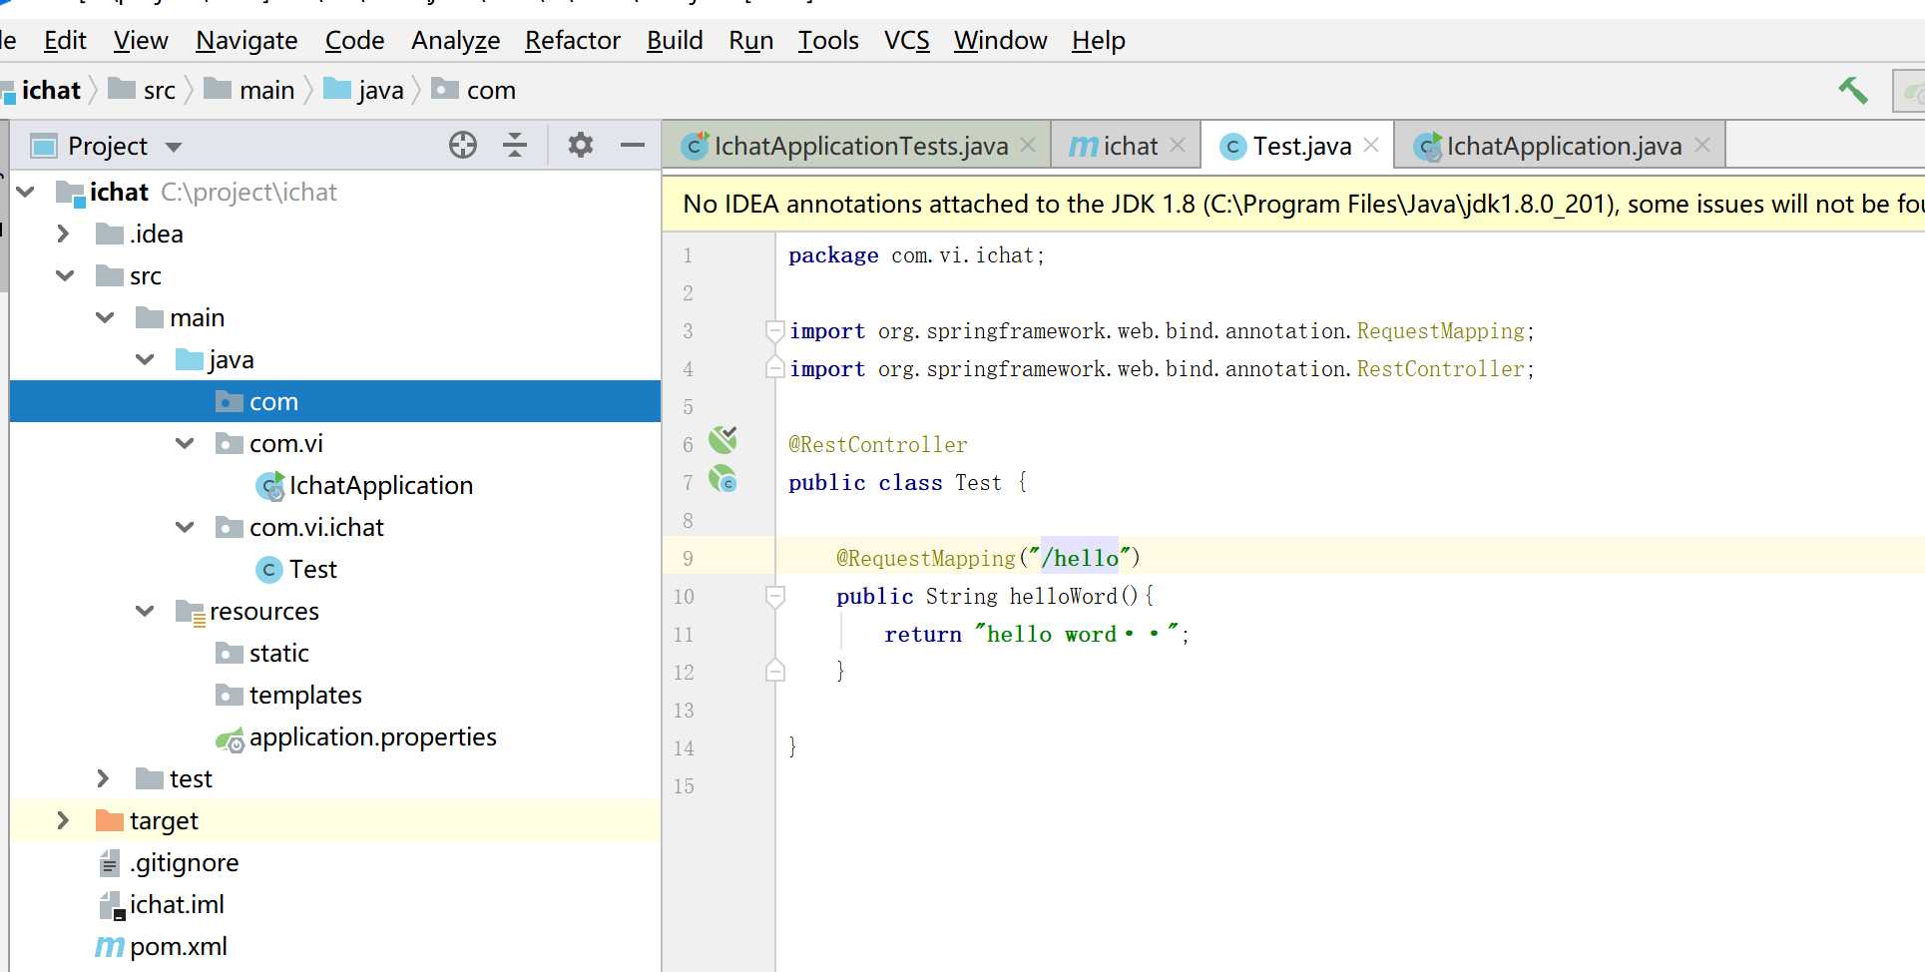This screenshot has height=972, width=1925.
Task: Collapse the com.vi.ichat package
Action: [x=186, y=527]
